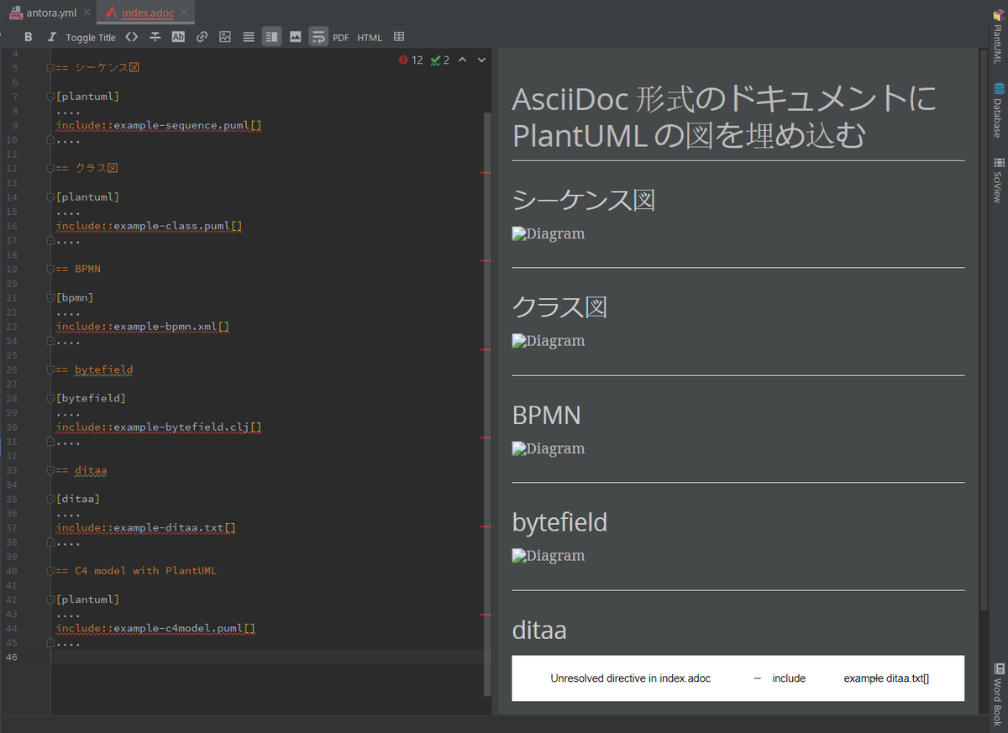Click the monospace angle-brackets icon
This screenshot has height=733, width=1008.
tap(131, 37)
